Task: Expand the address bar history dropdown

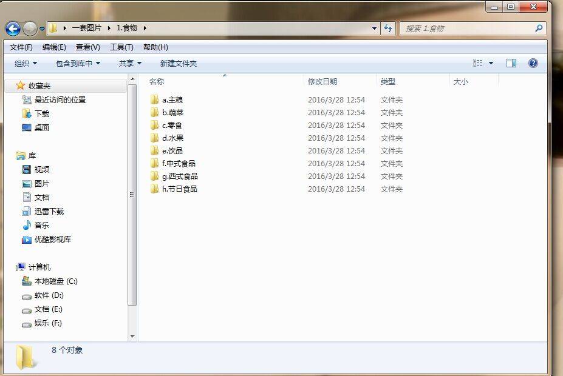Action: click(375, 28)
